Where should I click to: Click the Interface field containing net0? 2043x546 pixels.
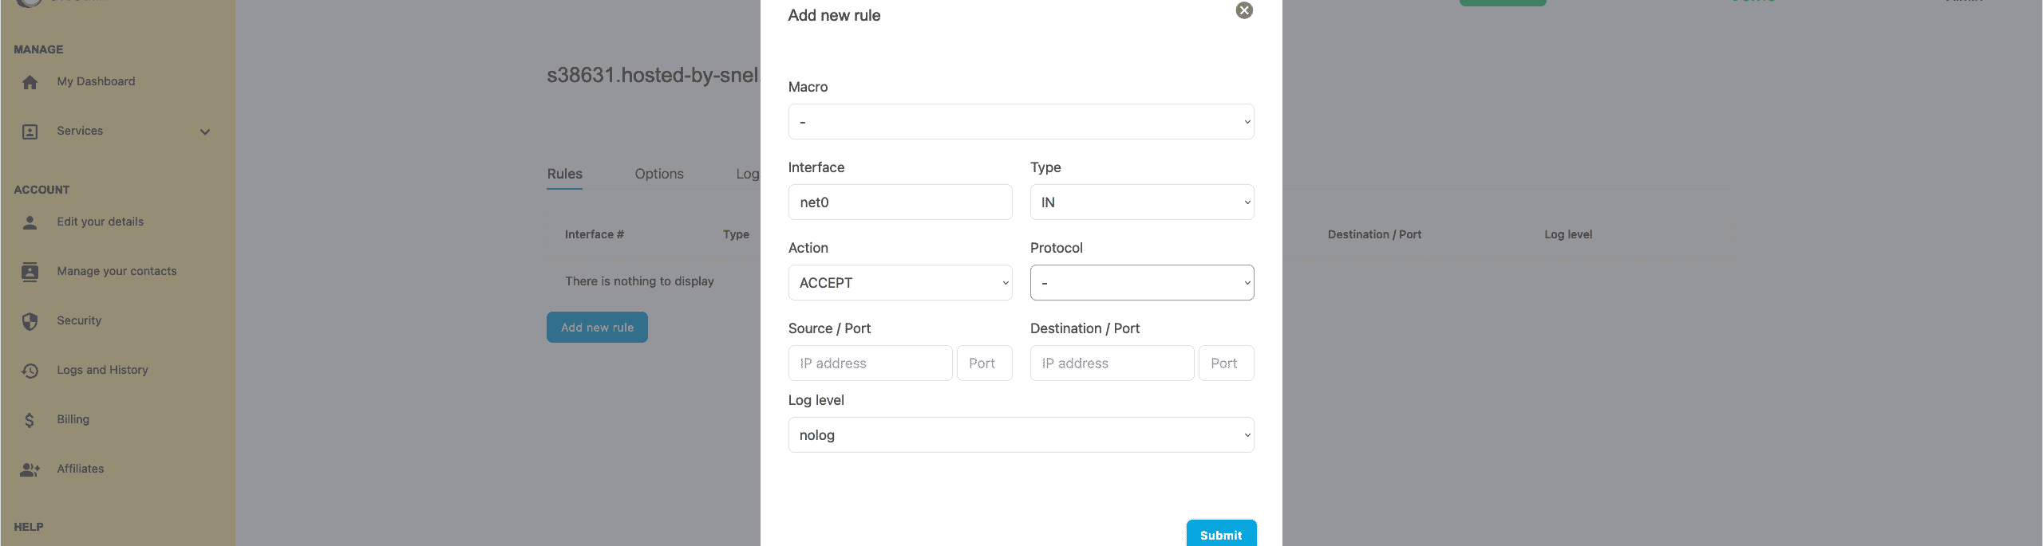[x=899, y=202]
